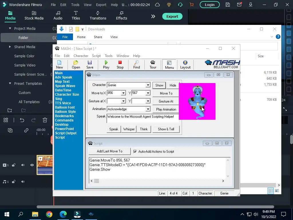Toggle lock on video track 1
This screenshot has height=220, width=293.
click(x=14, y=165)
